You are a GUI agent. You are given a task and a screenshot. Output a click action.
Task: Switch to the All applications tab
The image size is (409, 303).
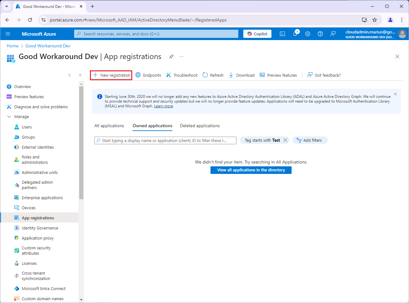(x=109, y=126)
